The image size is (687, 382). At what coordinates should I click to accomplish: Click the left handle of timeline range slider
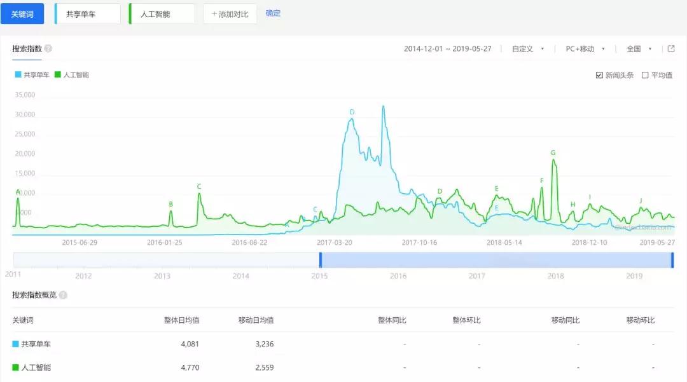[x=321, y=260]
